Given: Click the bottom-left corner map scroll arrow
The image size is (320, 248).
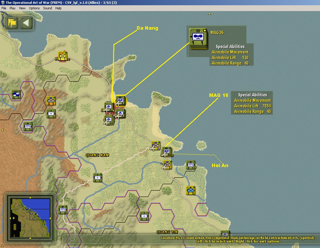Looking at the screenshot, I should [x=3, y=246].
